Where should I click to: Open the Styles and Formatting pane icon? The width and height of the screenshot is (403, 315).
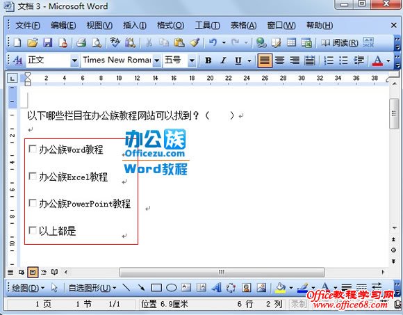(17, 60)
